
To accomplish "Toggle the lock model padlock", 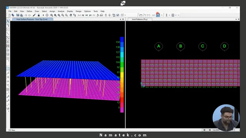I will point(38,15).
